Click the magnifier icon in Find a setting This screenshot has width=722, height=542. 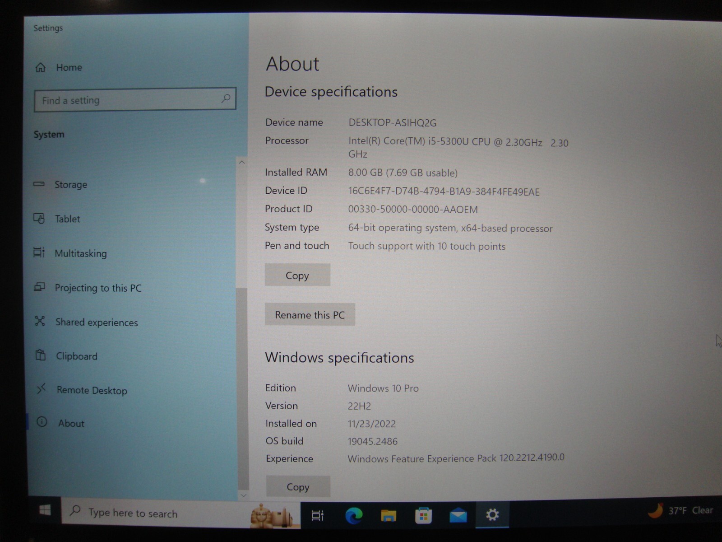coord(226,98)
